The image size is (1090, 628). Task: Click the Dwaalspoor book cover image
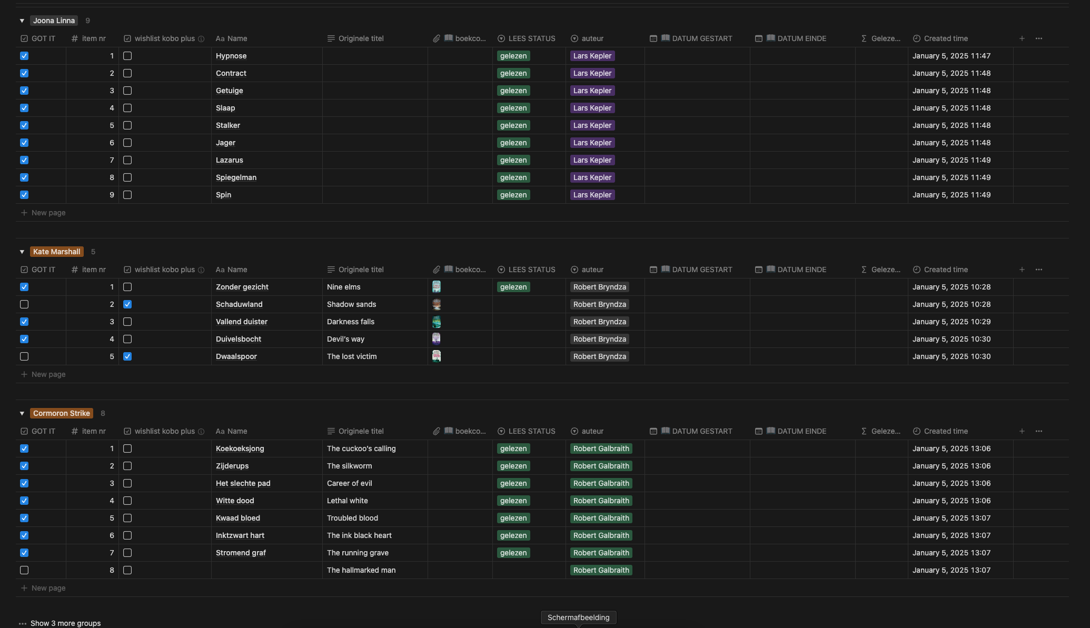(x=437, y=356)
